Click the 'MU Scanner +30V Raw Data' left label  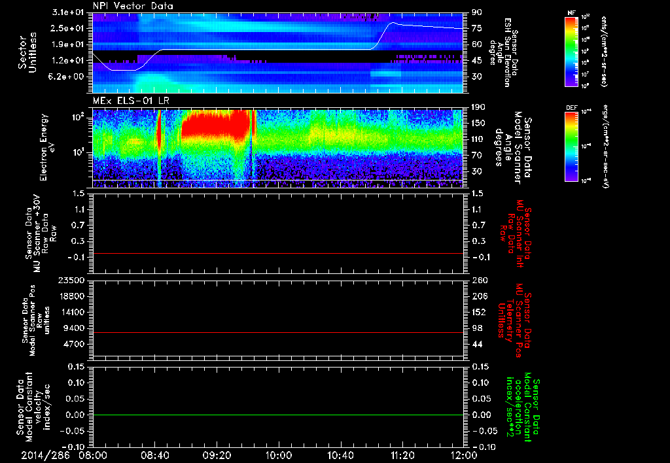pyautogui.click(x=41, y=233)
